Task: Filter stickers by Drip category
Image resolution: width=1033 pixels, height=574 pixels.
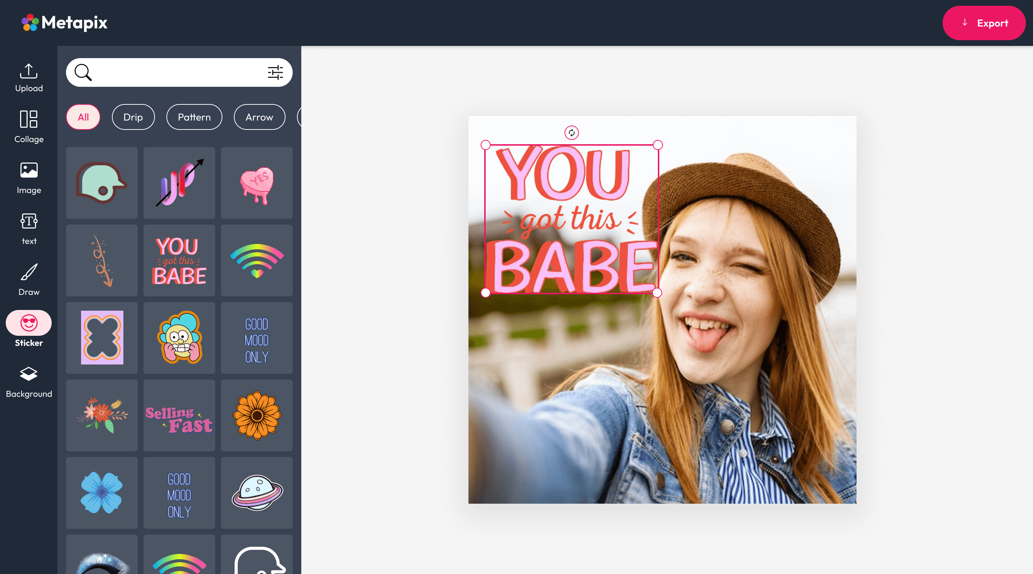Action: coord(133,117)
